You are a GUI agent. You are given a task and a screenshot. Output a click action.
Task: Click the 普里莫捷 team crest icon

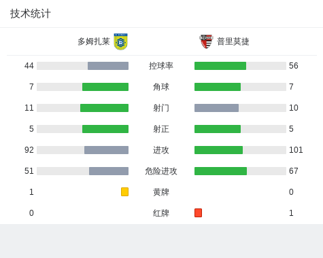click(206, 41)
